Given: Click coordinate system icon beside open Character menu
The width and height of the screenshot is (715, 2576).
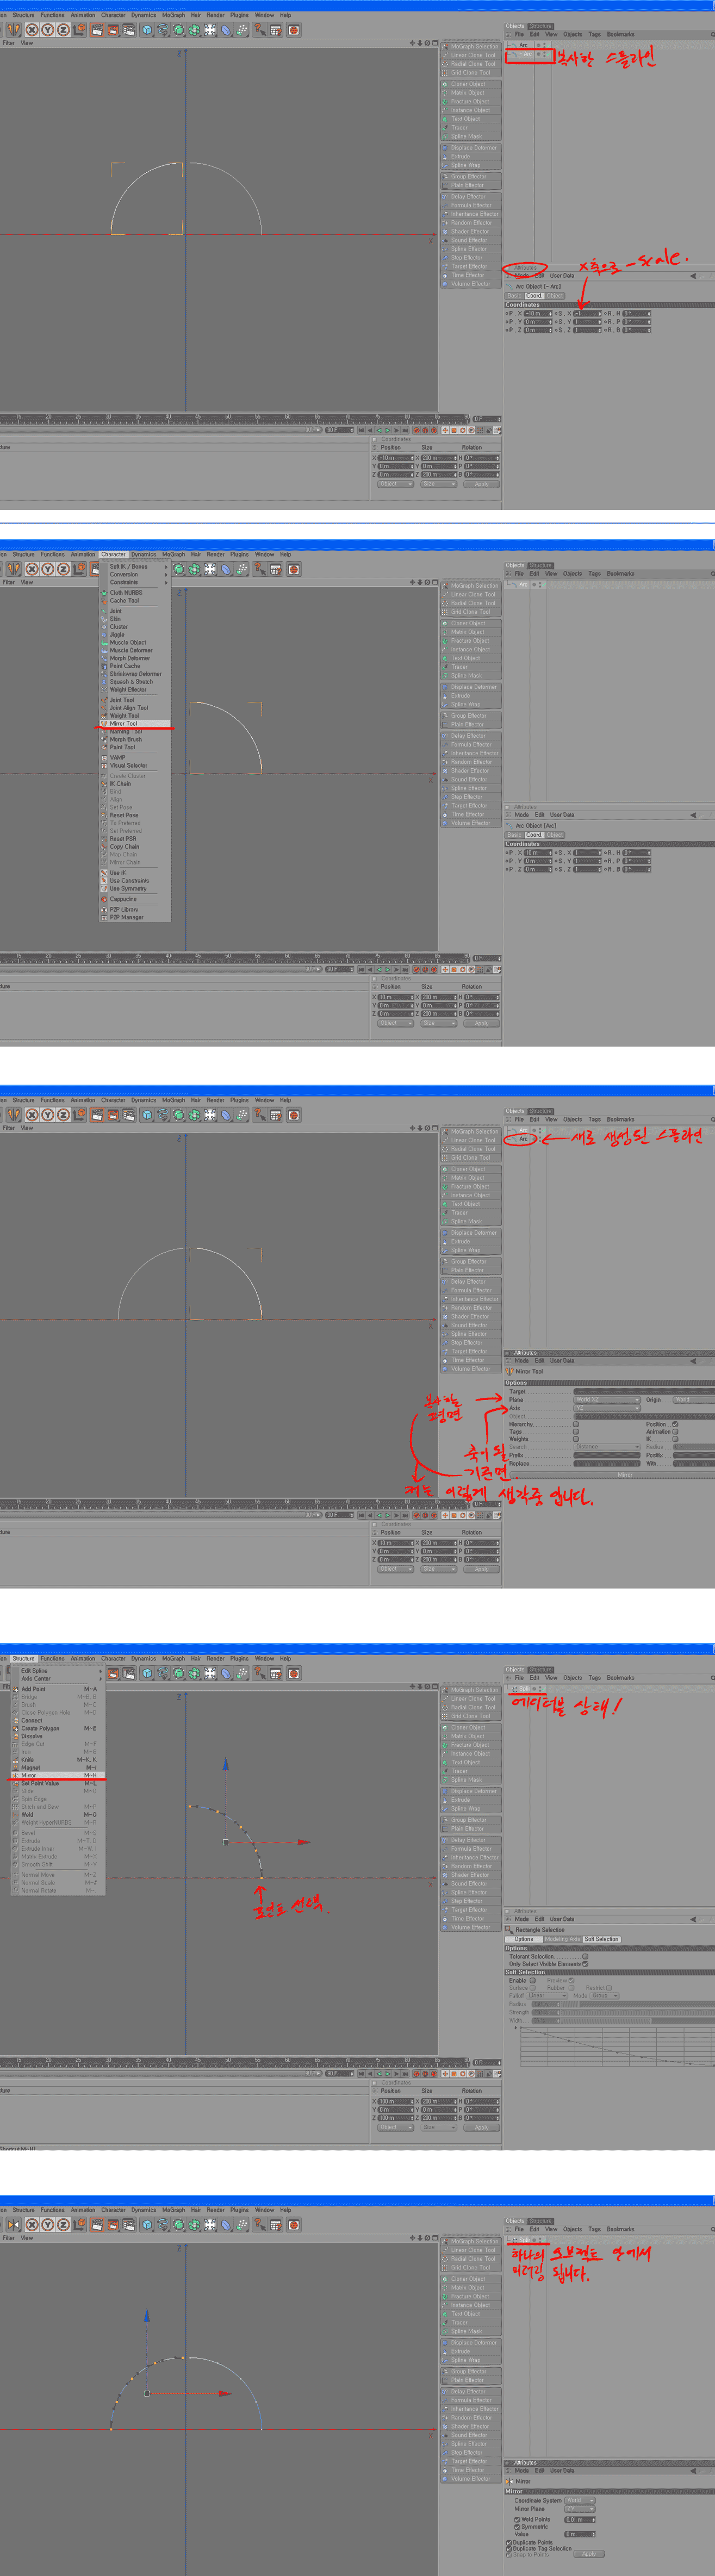Looking at the screenshot, I should [80, 569].
